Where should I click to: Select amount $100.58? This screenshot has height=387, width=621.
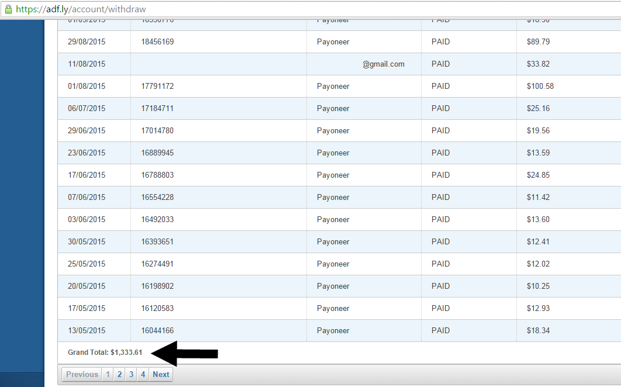pos(540,86)
